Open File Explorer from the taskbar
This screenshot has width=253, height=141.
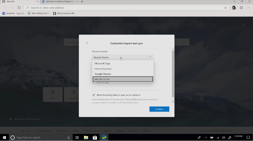tap(86, 138)
